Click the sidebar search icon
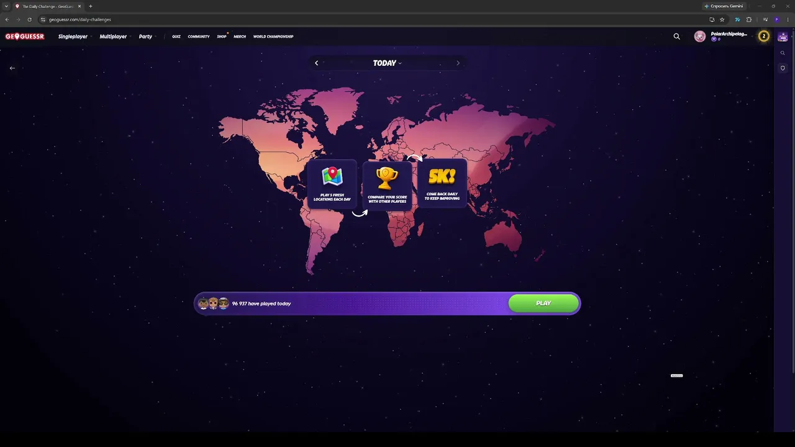795x447 pixels. [783, 53]
